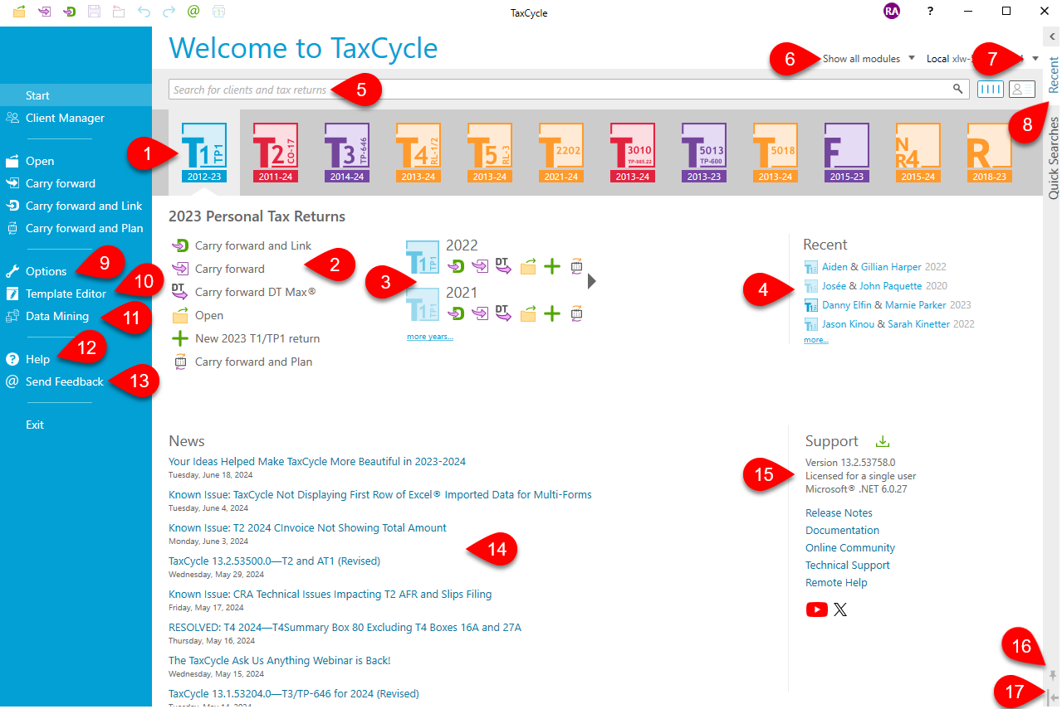
Task: Click the user avatar RA
Action: click(x=892, y=12)
